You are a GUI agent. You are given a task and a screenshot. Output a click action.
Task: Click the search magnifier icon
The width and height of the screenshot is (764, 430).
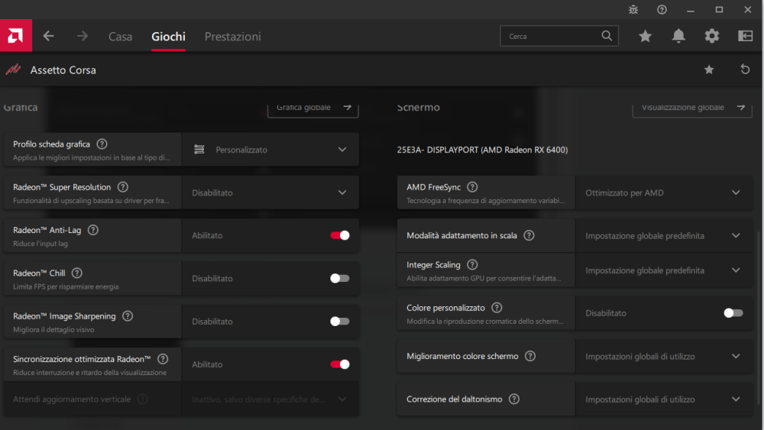[607, 36]
